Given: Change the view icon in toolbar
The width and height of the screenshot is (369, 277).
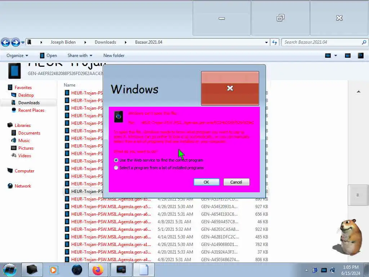Looking at the screenshot, I should [328, 56].
